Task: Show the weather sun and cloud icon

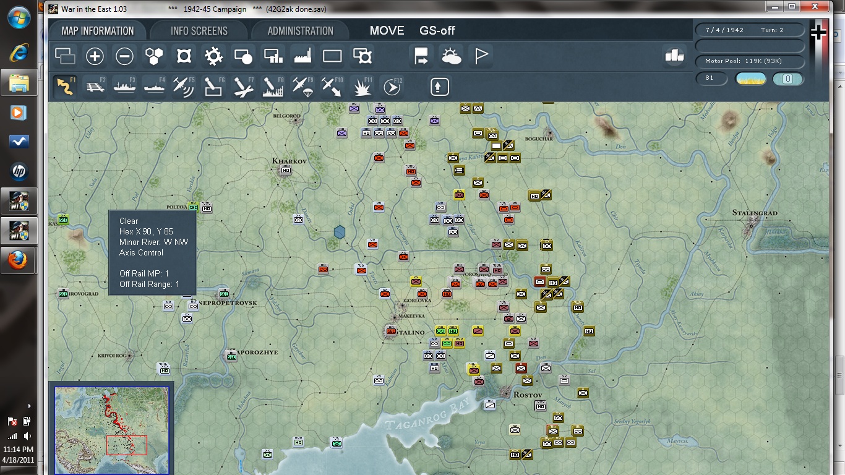Action: click(451, 57)
